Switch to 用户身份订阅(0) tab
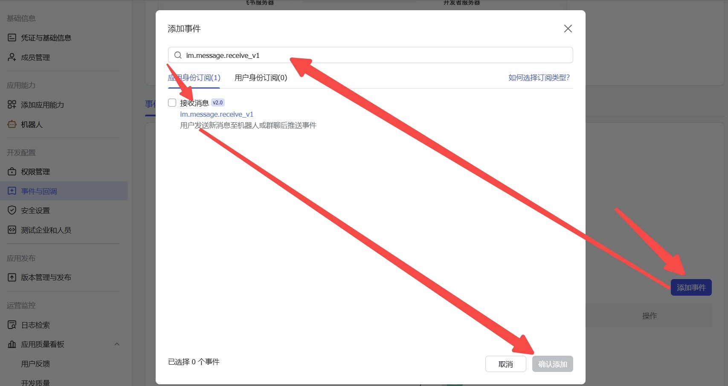Viewport: 728px width, 386px height. (x=261, y=78)
